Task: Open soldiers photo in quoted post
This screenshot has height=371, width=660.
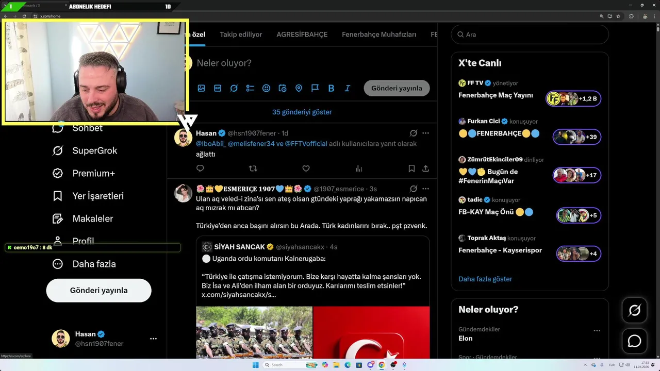Action: pos(254,332)
